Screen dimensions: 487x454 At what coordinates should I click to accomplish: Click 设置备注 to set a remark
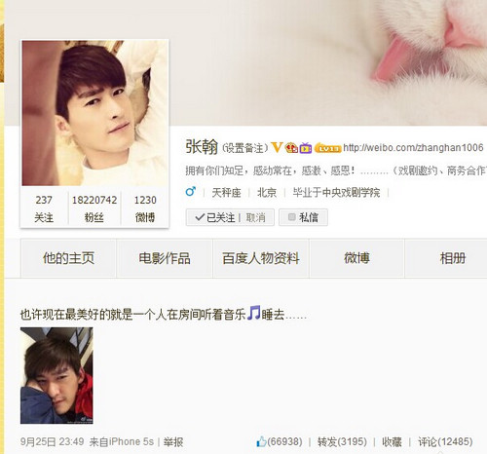245,148
